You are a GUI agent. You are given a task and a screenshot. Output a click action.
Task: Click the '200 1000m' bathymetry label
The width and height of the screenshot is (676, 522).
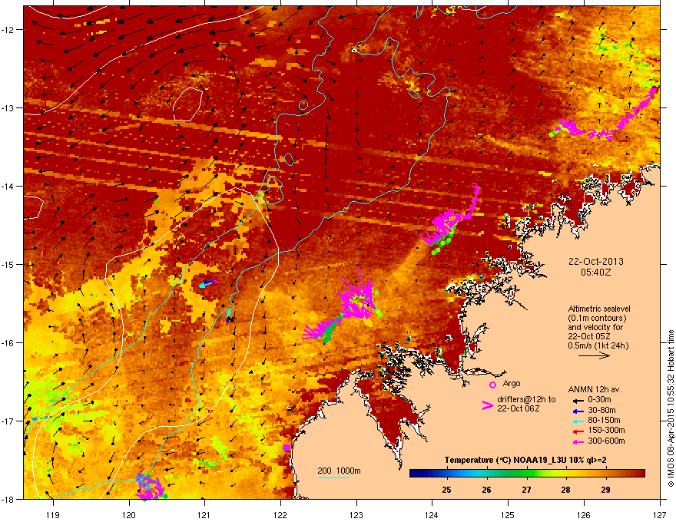(x=339, y=471)
